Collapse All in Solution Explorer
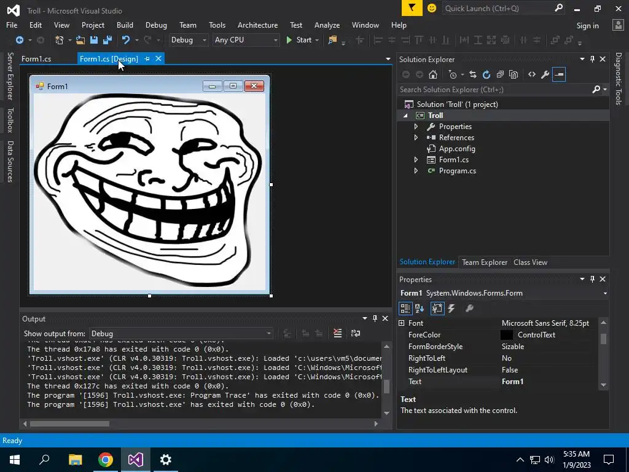 click(x=500, y=74)
